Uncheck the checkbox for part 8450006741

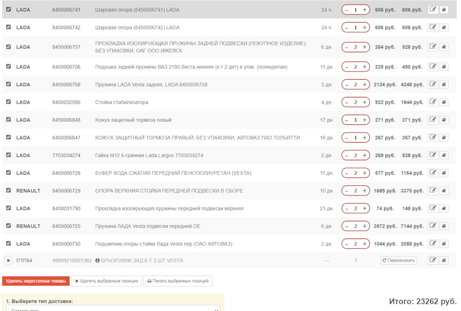tap(9, 9)
